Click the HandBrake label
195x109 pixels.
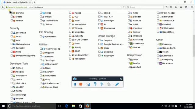80,59
